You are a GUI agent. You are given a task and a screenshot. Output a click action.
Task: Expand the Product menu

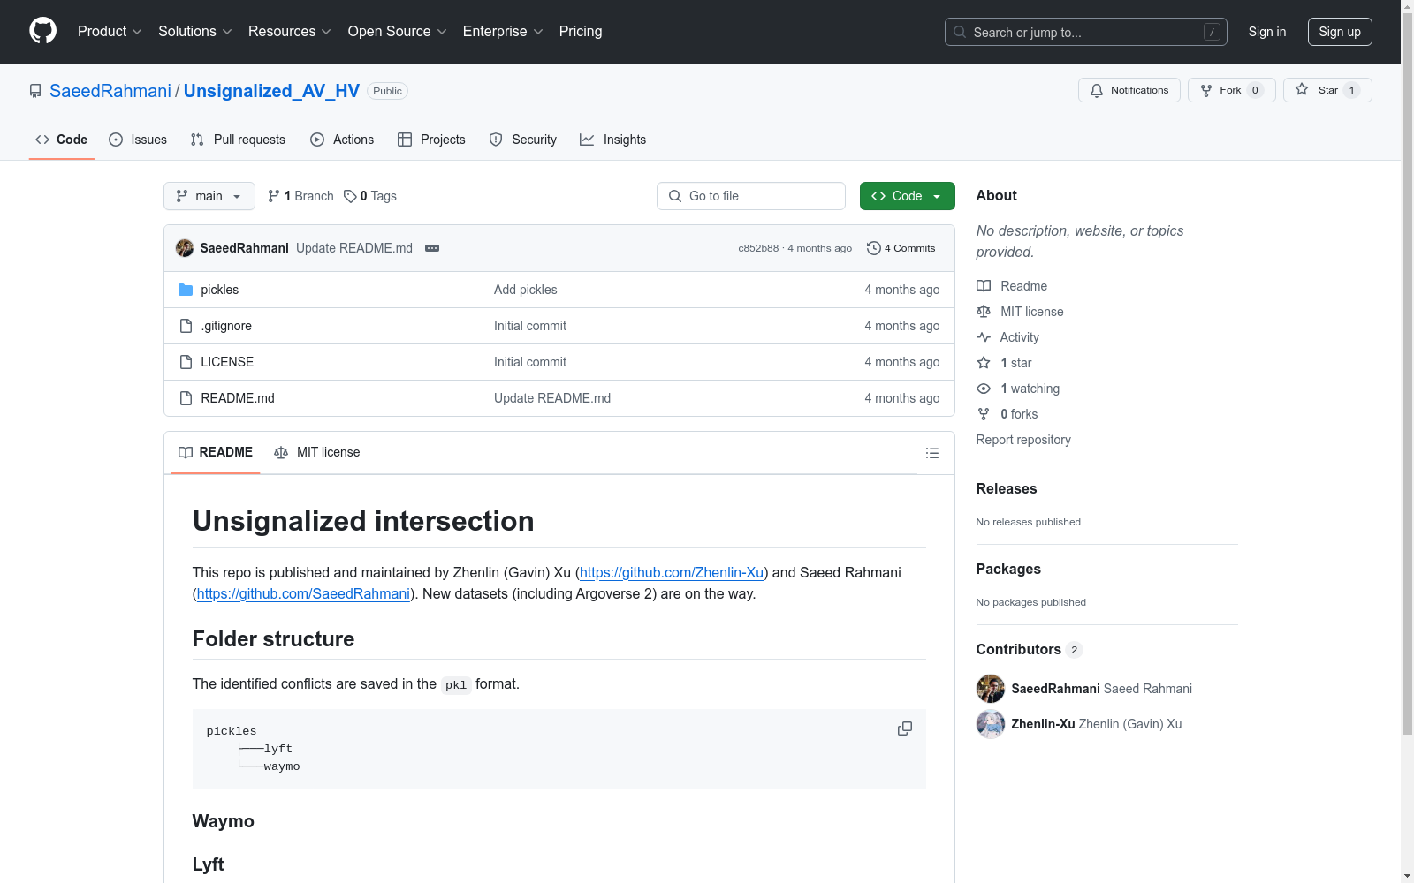pos(110,32)
